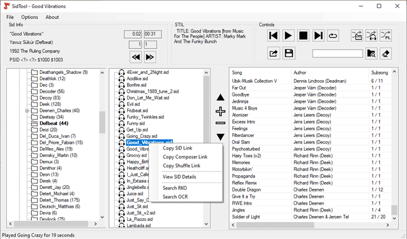Select the Funky_Twinkles.sid file

145,117
